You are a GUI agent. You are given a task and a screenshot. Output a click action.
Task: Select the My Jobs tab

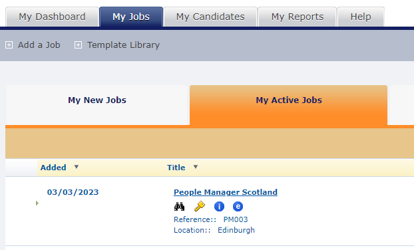pos(131,17)
